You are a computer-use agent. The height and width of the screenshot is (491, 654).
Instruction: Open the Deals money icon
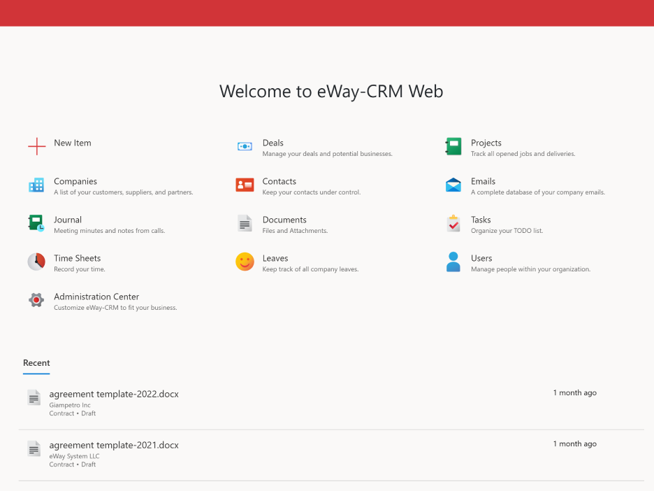coord(245,147)
